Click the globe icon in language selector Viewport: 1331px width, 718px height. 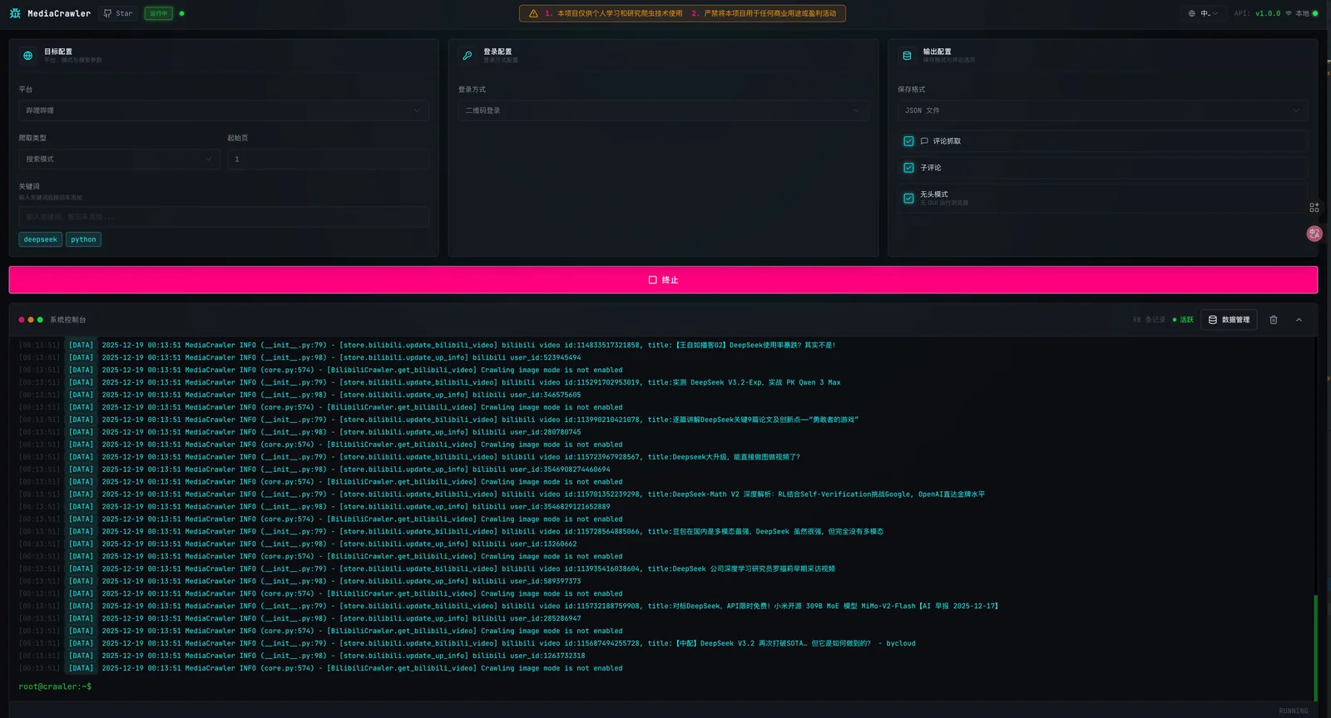[x=1191, y=13]
